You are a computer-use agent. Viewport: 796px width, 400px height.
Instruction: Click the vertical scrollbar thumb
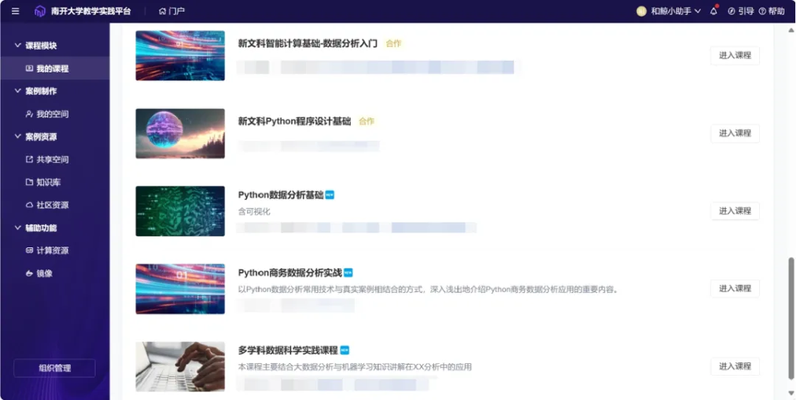click(x=790, y=318)
